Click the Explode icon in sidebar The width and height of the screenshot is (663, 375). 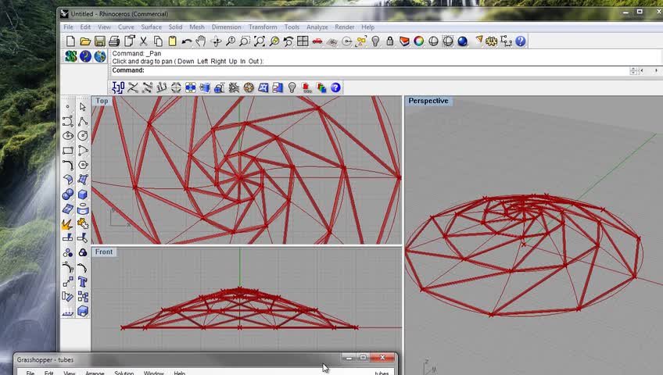[68, 223]
